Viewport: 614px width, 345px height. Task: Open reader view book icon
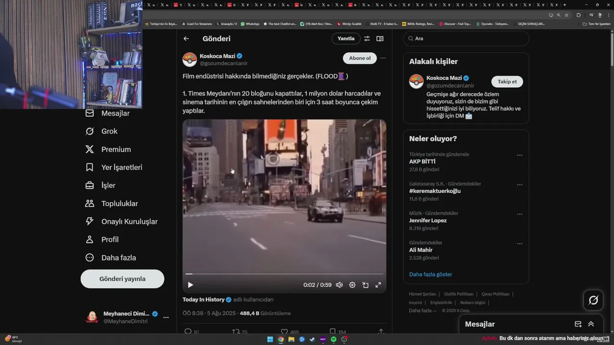click(380, 39)
